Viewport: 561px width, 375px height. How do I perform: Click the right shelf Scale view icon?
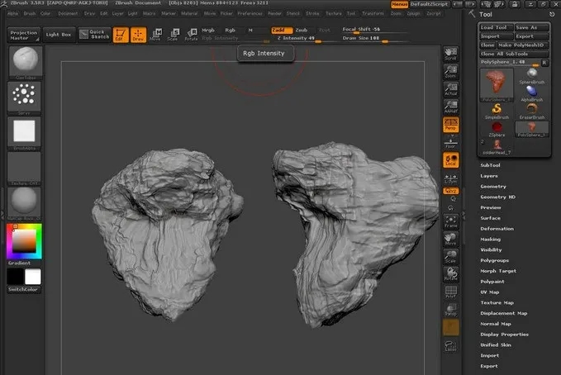[x=451, y=257]
